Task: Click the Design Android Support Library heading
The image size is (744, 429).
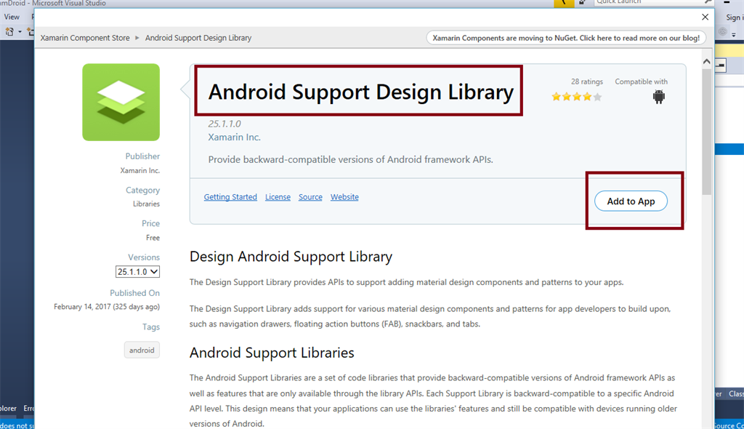Action: [x=291, y=257]
